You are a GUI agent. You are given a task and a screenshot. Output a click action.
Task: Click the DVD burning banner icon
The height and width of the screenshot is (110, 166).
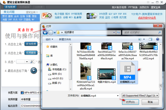pyautogui.click(x=92, y=16)
